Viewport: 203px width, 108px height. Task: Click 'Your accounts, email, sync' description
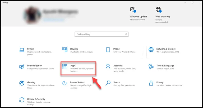125,70
